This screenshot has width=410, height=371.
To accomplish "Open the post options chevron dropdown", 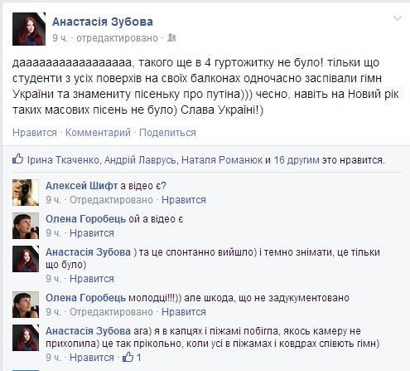I will pos(398,18).
